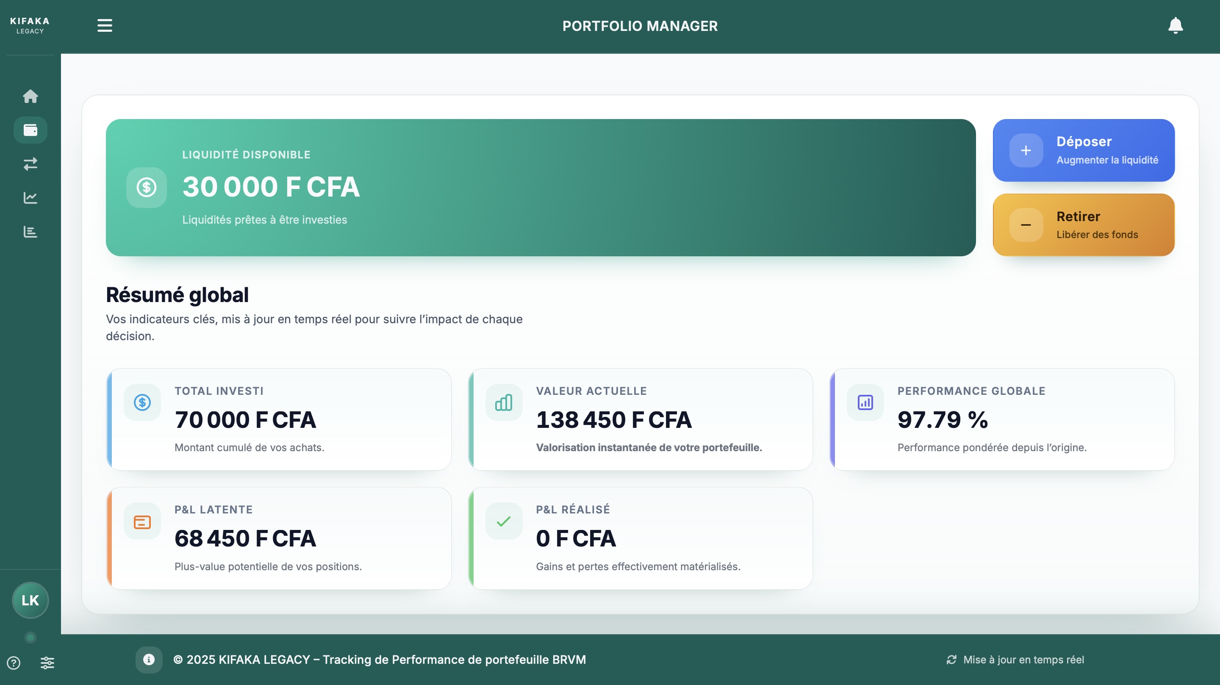Go to Home via sidebar house icon
Screen dimensions: 1220x685
tap(30, 96)
